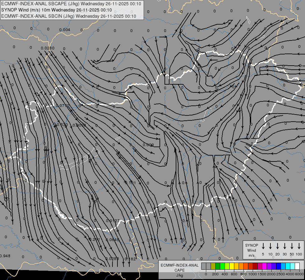Click the SBCIN title line
Image resolution: width=305 pixels, height=280 pixels.
click(x=69, y=16)
